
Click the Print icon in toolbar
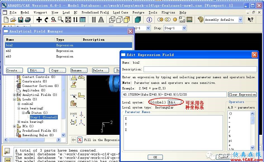28,20
